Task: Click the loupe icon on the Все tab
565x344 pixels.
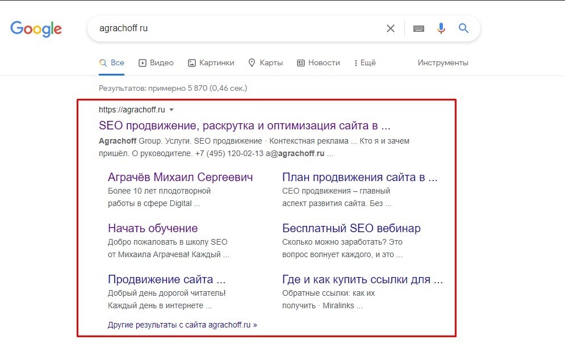Action: 103,62
